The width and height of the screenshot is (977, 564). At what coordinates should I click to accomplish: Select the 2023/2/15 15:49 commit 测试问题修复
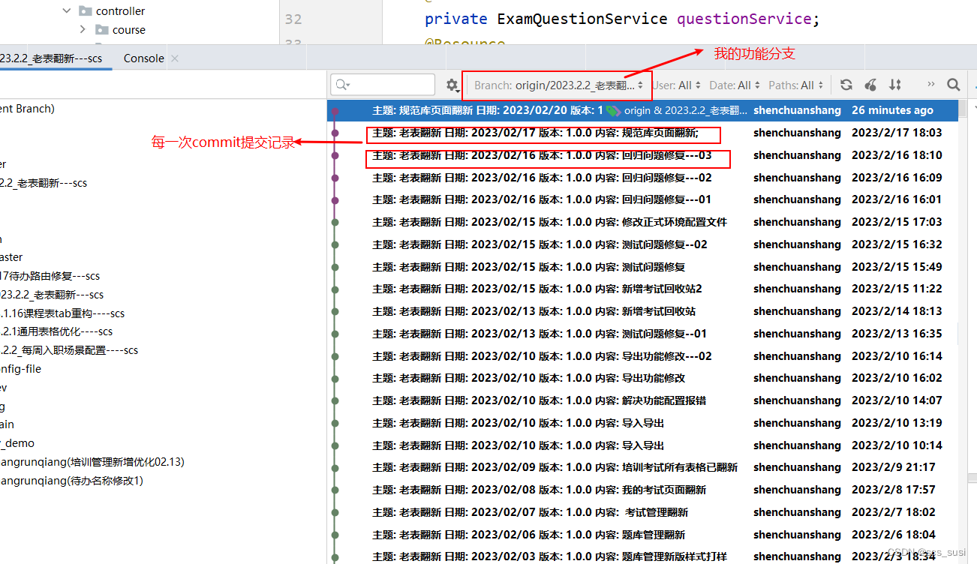[642, 267]
